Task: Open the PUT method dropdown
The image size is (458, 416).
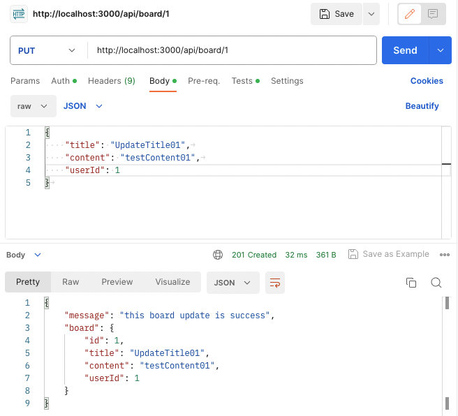Action: click(x=47, y=50)
